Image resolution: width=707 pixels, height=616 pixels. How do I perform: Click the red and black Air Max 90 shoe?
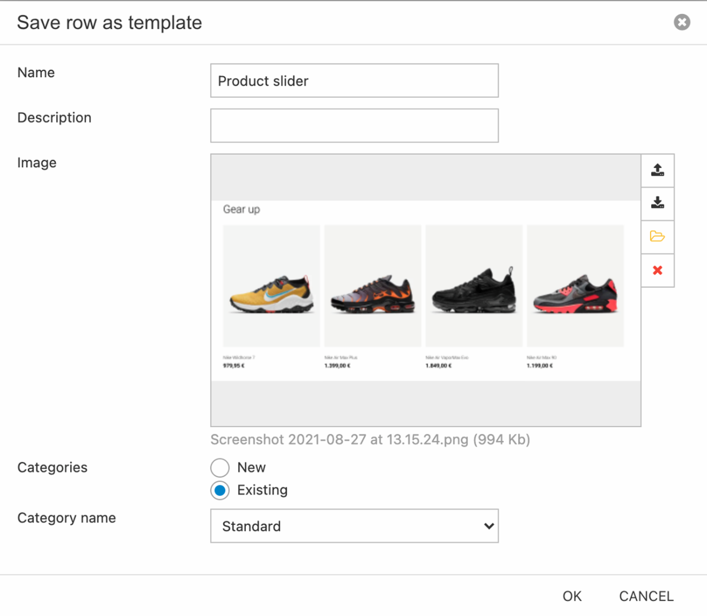575,294
